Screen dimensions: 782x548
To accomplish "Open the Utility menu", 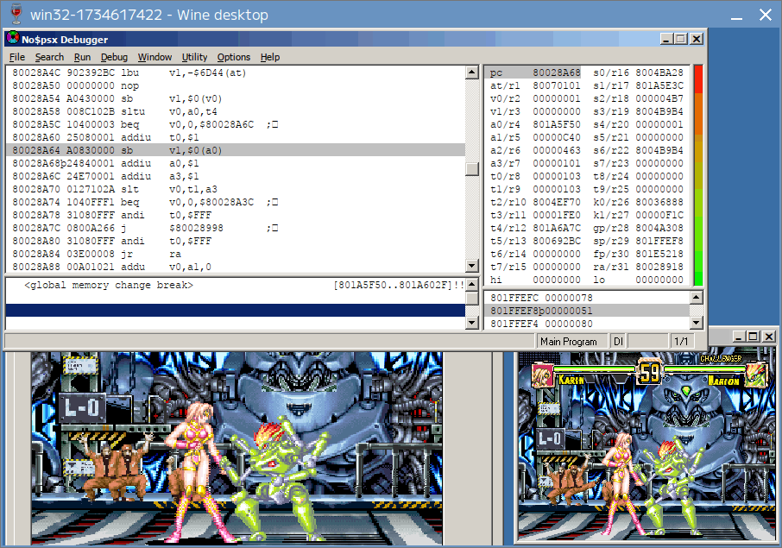I will (x=194, y=57).
